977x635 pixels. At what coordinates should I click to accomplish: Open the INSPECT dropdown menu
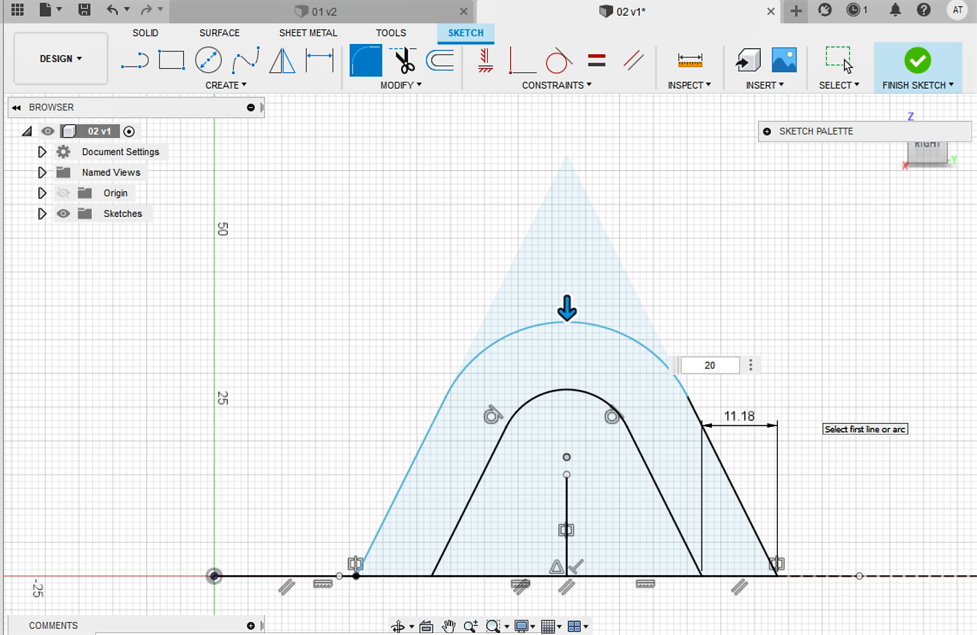[689, 85]
